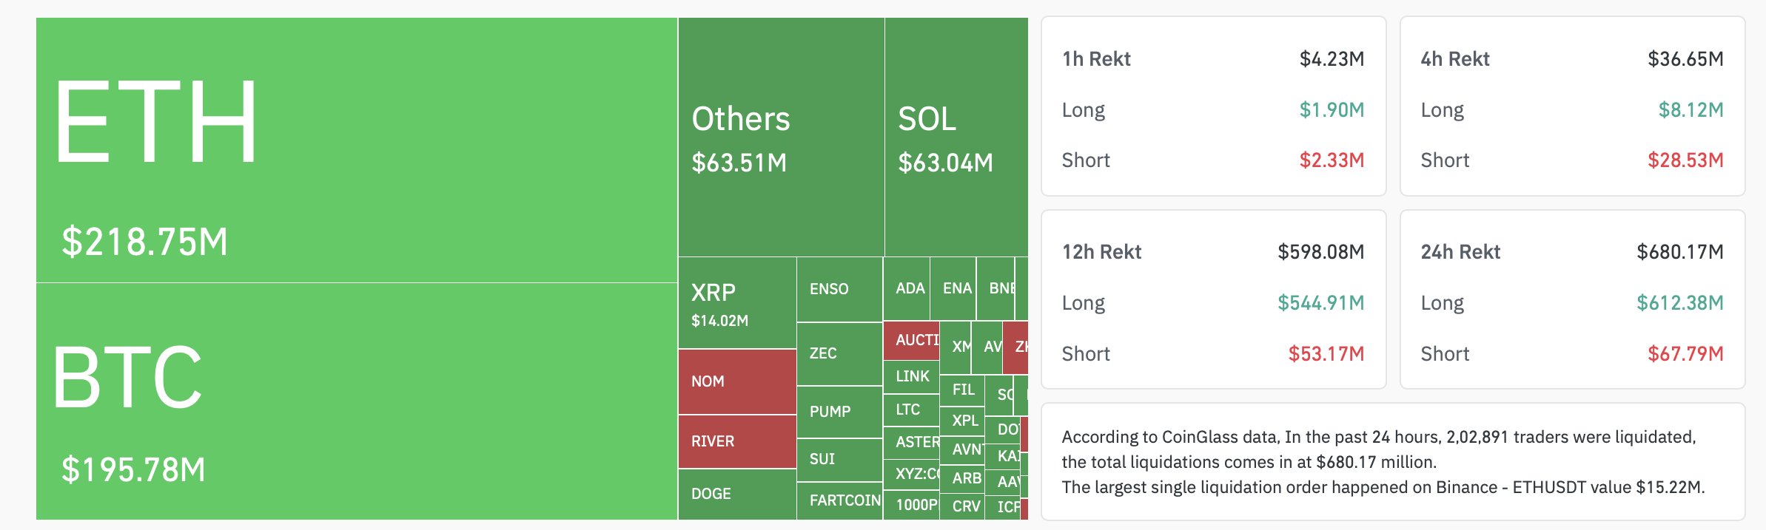Select the 4h Rekt card heading
1766x530 pixels.
coord(1455,59)
